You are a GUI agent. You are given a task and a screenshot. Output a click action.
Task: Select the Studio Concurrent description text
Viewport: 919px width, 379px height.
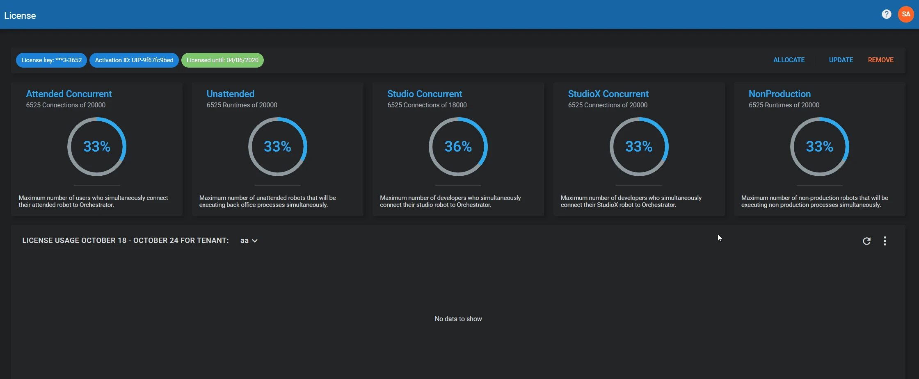[450, 201]
